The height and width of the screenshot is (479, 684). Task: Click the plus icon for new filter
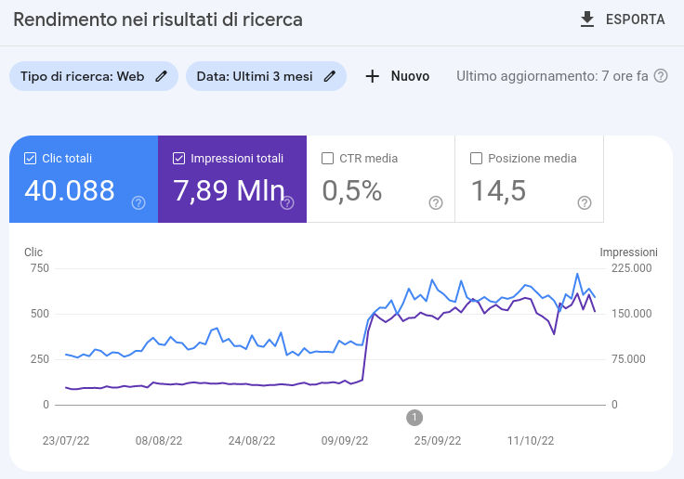click(372, 76)
